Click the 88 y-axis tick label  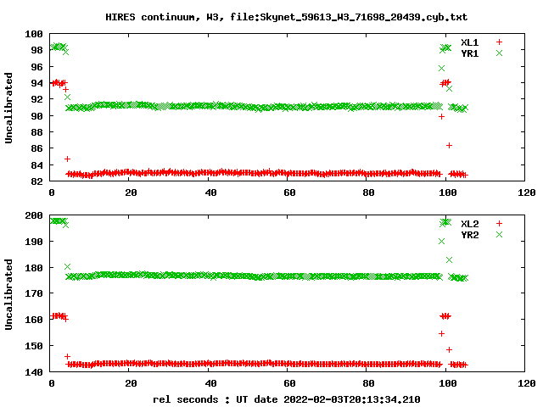(x=36, y=132)
